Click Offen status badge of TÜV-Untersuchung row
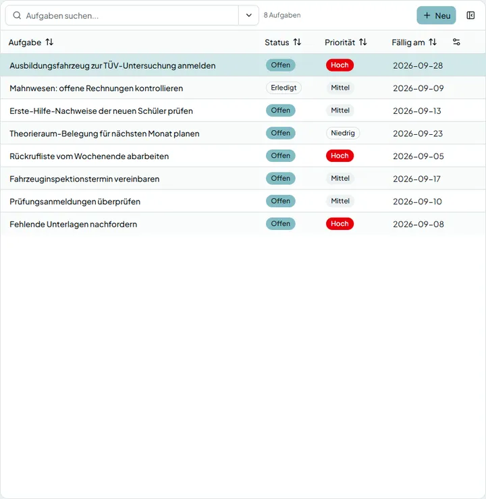 pos(281,65)
